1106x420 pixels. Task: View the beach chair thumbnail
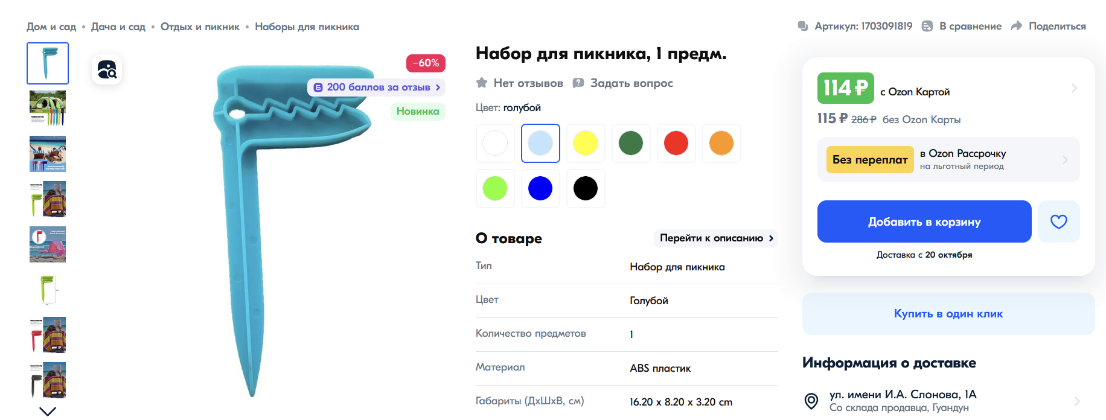48,154
